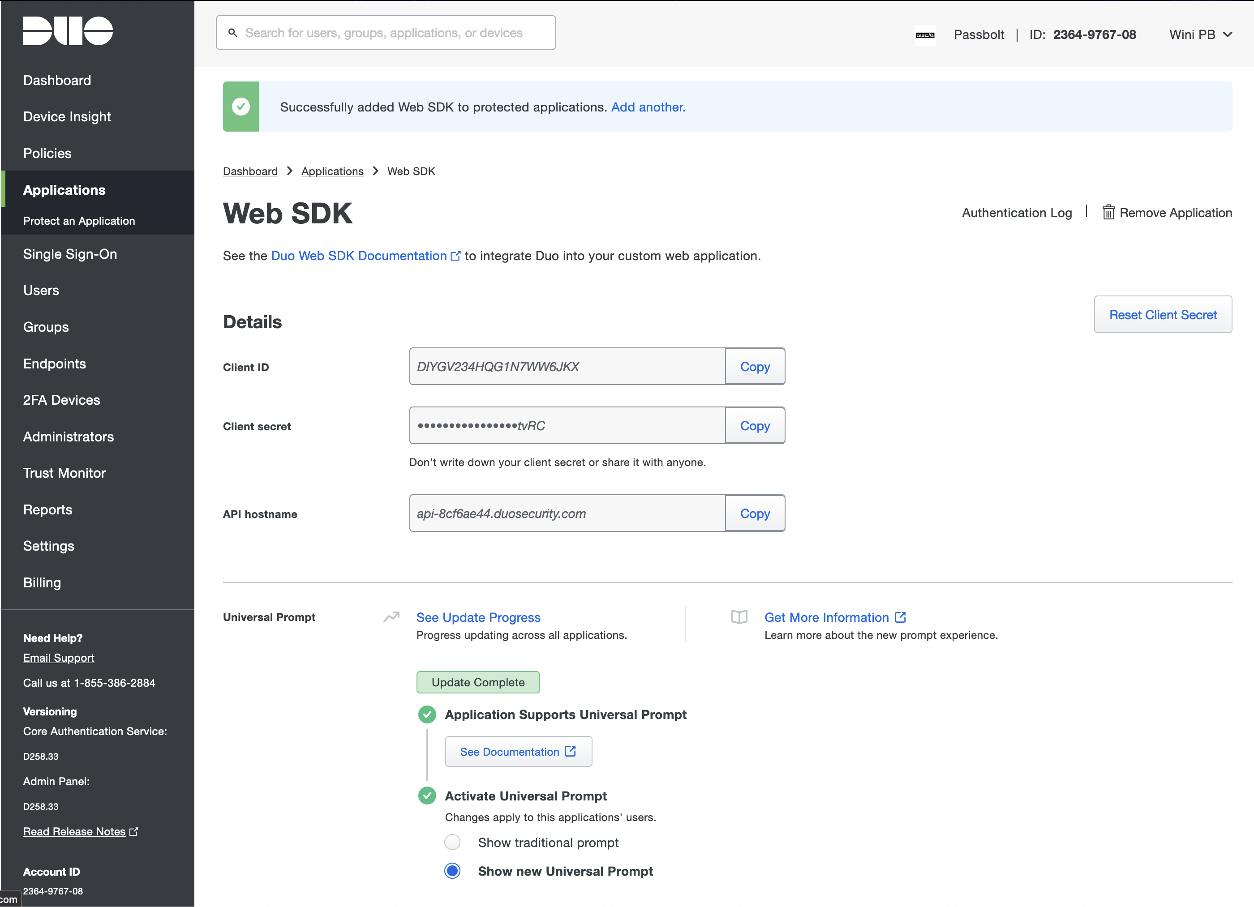Open Duo Web SDK Documentation link
The width and height of the screenshot is (1254, 907).
365,256
